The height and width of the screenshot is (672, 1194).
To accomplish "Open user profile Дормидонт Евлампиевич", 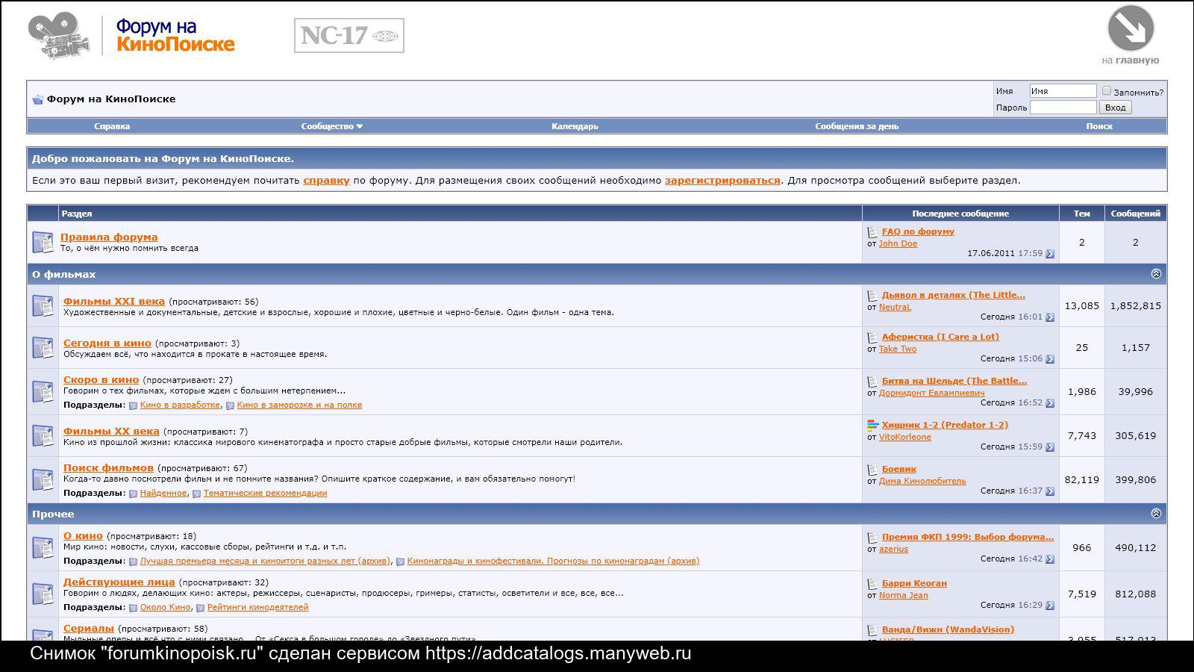I will point(931,393).
